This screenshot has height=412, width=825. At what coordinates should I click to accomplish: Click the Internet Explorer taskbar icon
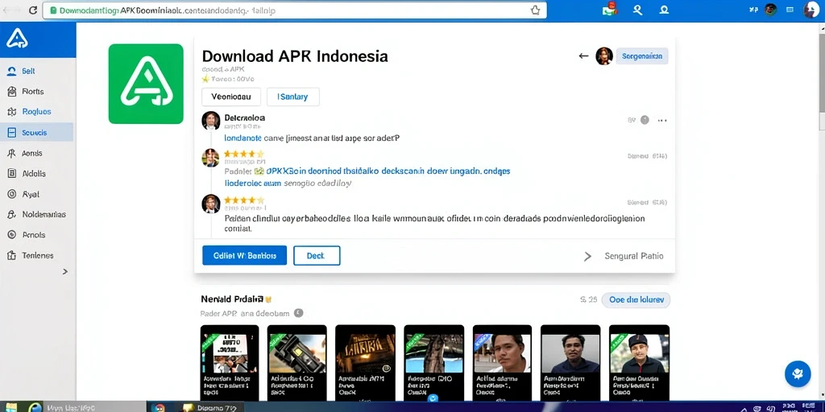pyautogui.click(x=35, y=407)
